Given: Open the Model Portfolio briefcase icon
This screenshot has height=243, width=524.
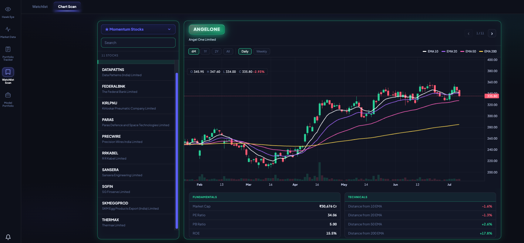Looking at the screenshot, I should pos(8,95).
